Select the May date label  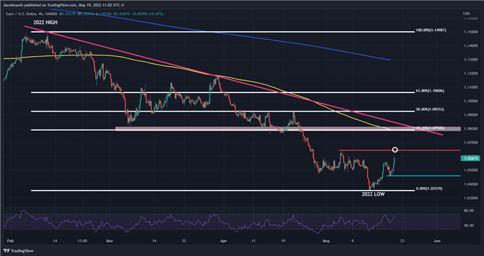pos(326,241)
